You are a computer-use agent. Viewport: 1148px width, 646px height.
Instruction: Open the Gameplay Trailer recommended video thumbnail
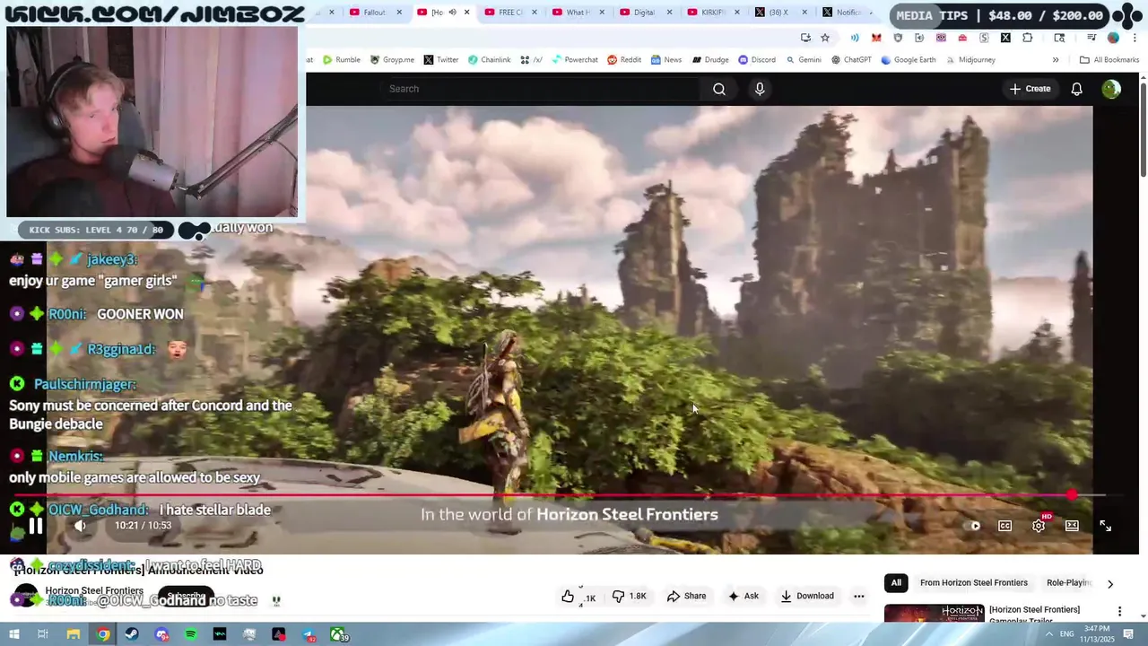934,614
